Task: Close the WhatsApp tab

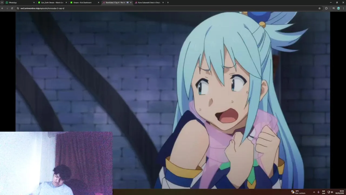Action: point(34,2)
